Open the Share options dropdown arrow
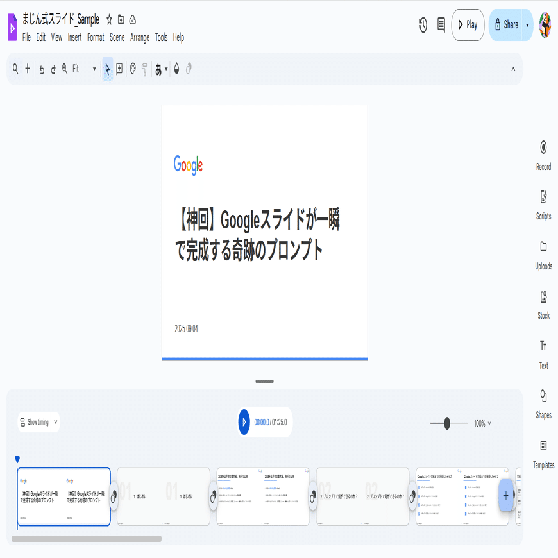Viewport: 558px width, 558px height. pyautogui.click(x=527, y=25)
